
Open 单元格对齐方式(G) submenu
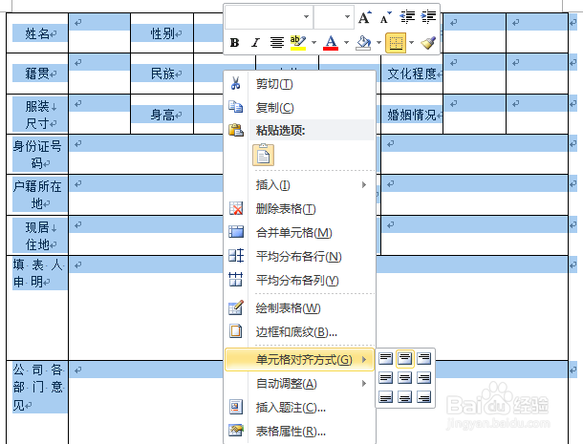(x=300, y=360)
